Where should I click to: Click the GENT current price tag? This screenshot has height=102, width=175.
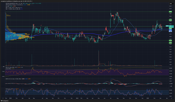tap(167, 26)
